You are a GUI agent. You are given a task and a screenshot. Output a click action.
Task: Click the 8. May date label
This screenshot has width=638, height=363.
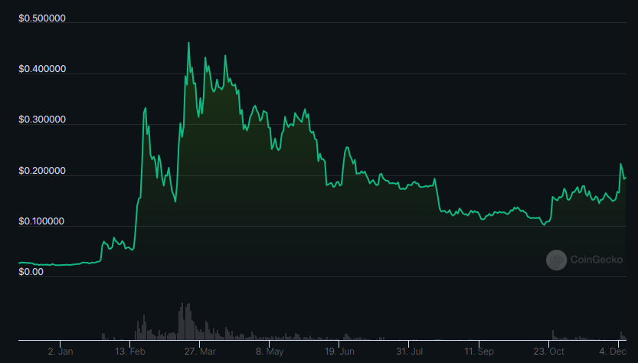pyautogui.click(x=270, y=352)
